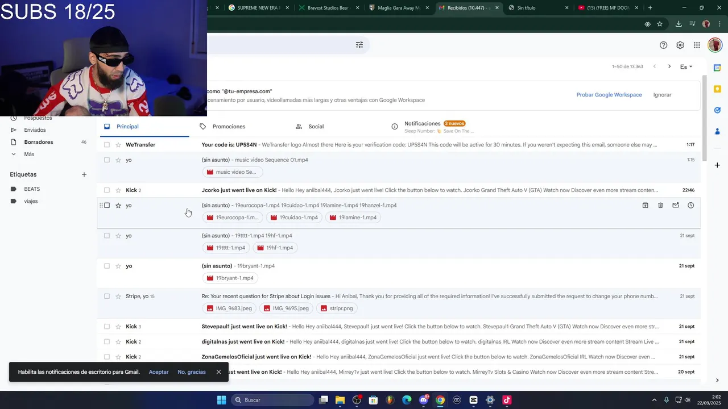The image size is (728, 409).
Task: Open Google apps grid
Action: click(697, 45)
